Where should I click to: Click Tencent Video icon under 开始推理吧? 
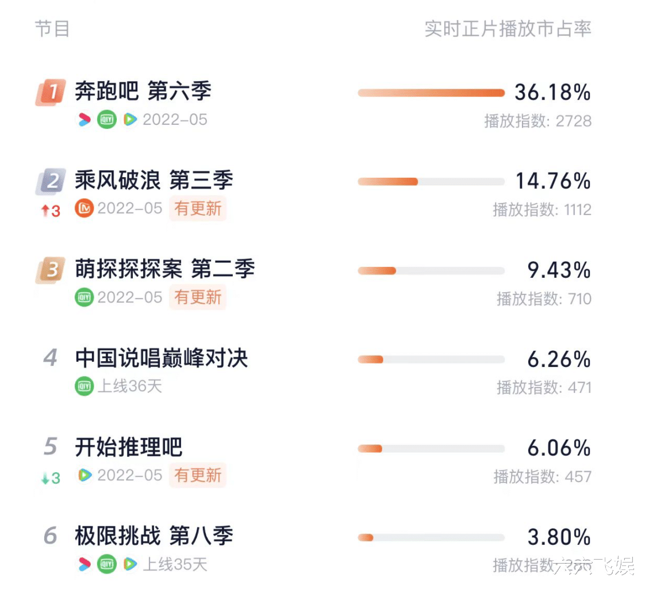tap(85, 475)
